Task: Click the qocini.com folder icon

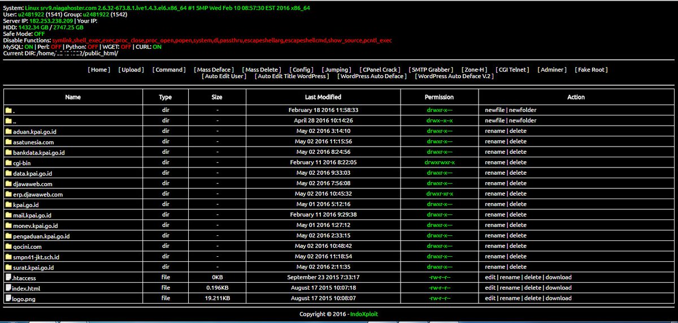Action: (x=8, y=247)
